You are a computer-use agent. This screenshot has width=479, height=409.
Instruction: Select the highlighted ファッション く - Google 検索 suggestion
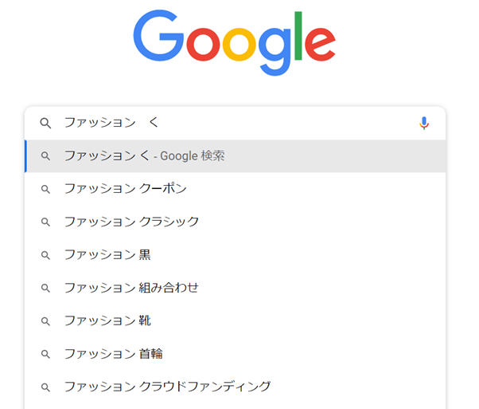point(145,156)
